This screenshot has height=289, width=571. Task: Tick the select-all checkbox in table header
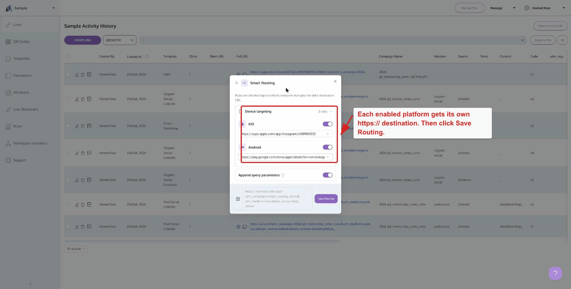(x=68, y=56)
